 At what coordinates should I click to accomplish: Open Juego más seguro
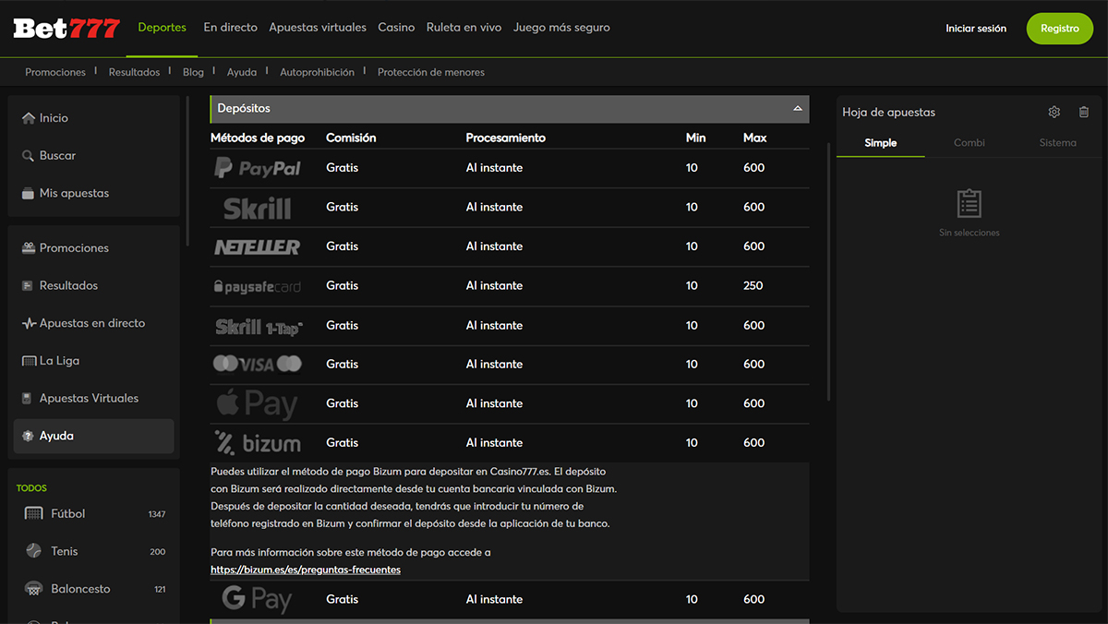point(561,28)
